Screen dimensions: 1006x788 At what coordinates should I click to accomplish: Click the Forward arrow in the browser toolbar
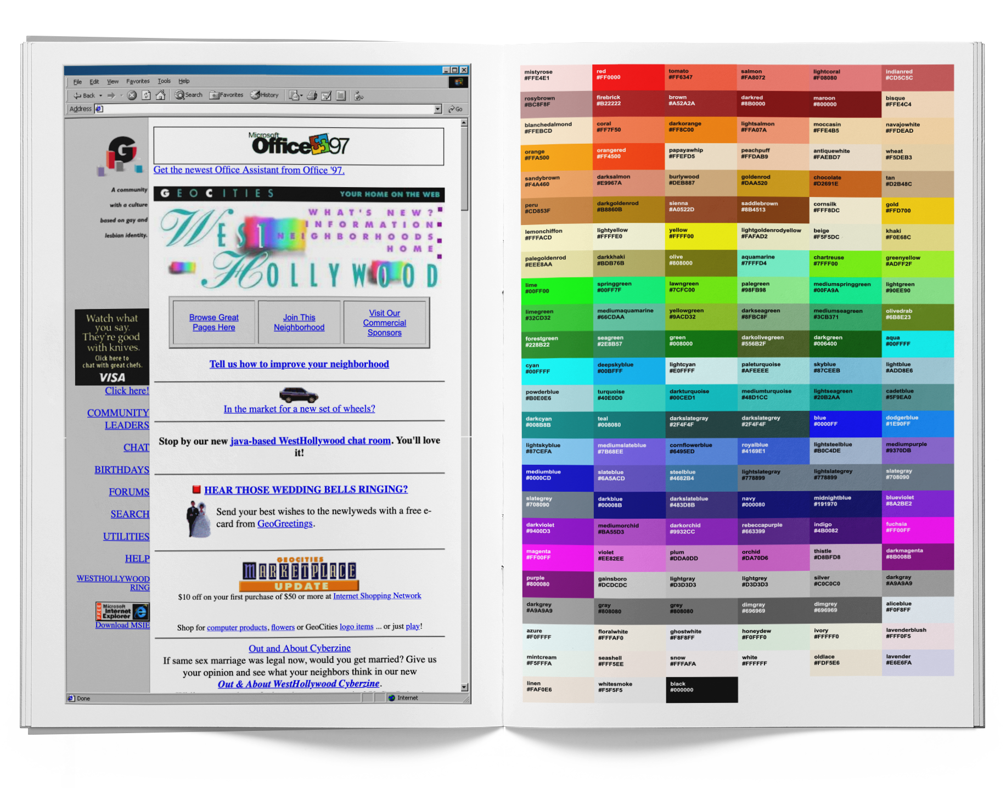[111, 95]
